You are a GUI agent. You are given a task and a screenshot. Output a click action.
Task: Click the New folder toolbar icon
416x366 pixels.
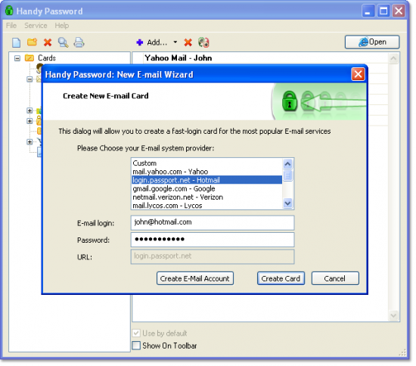pyautogui.click(x=32, y=42)
